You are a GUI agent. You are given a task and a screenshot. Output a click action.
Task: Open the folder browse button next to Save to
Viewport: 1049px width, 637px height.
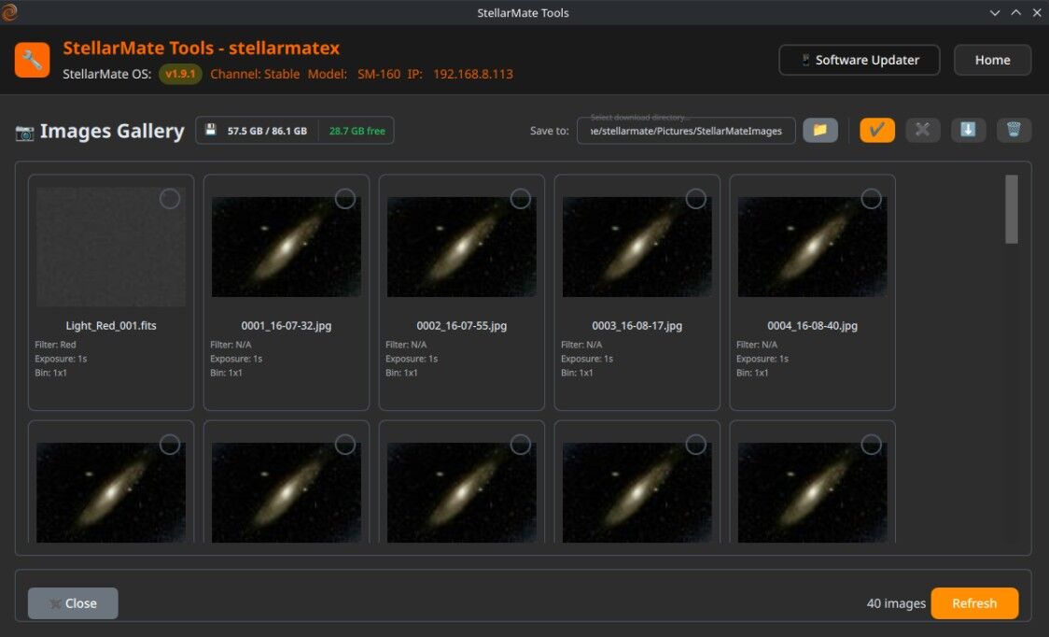[x=820, y=130]
